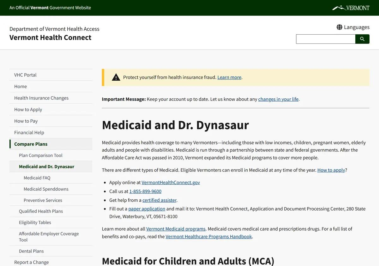Click the Official Vermont Government Website text
This screenshot has width=379, height=266.
pyautogui.click(x=50, y=8)
